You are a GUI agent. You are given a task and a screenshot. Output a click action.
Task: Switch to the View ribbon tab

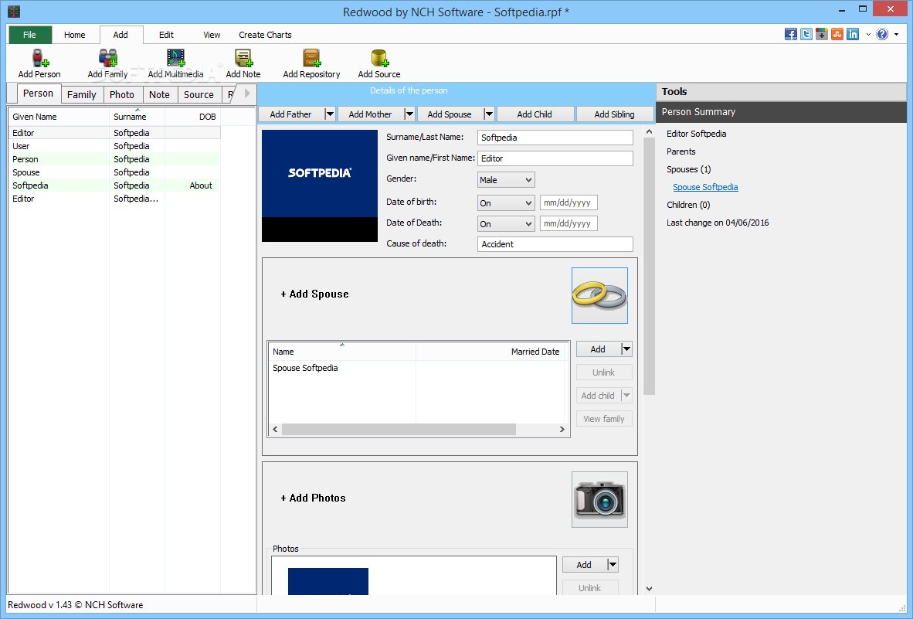(212, 35)
